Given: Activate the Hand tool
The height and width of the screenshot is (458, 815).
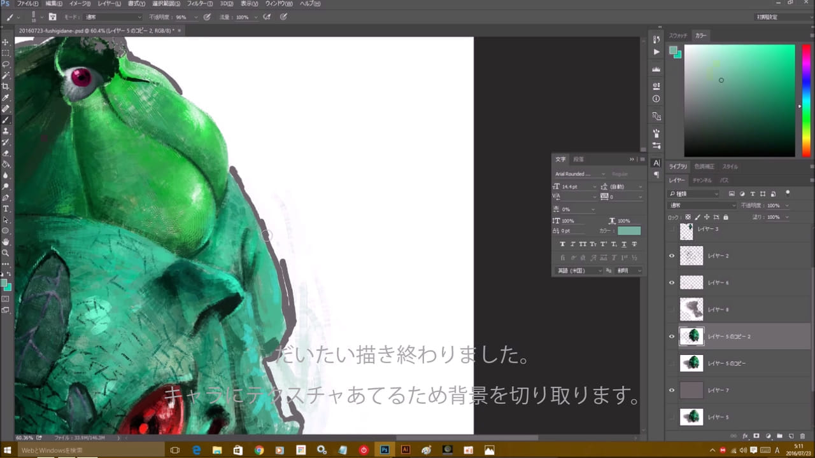Looking at the screenshot, I should pyautogui.click(x=6, y=242).
